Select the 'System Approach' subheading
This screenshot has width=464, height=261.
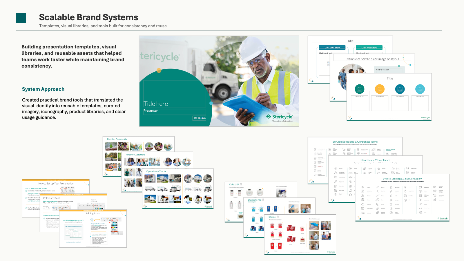[x=43, y=89]
